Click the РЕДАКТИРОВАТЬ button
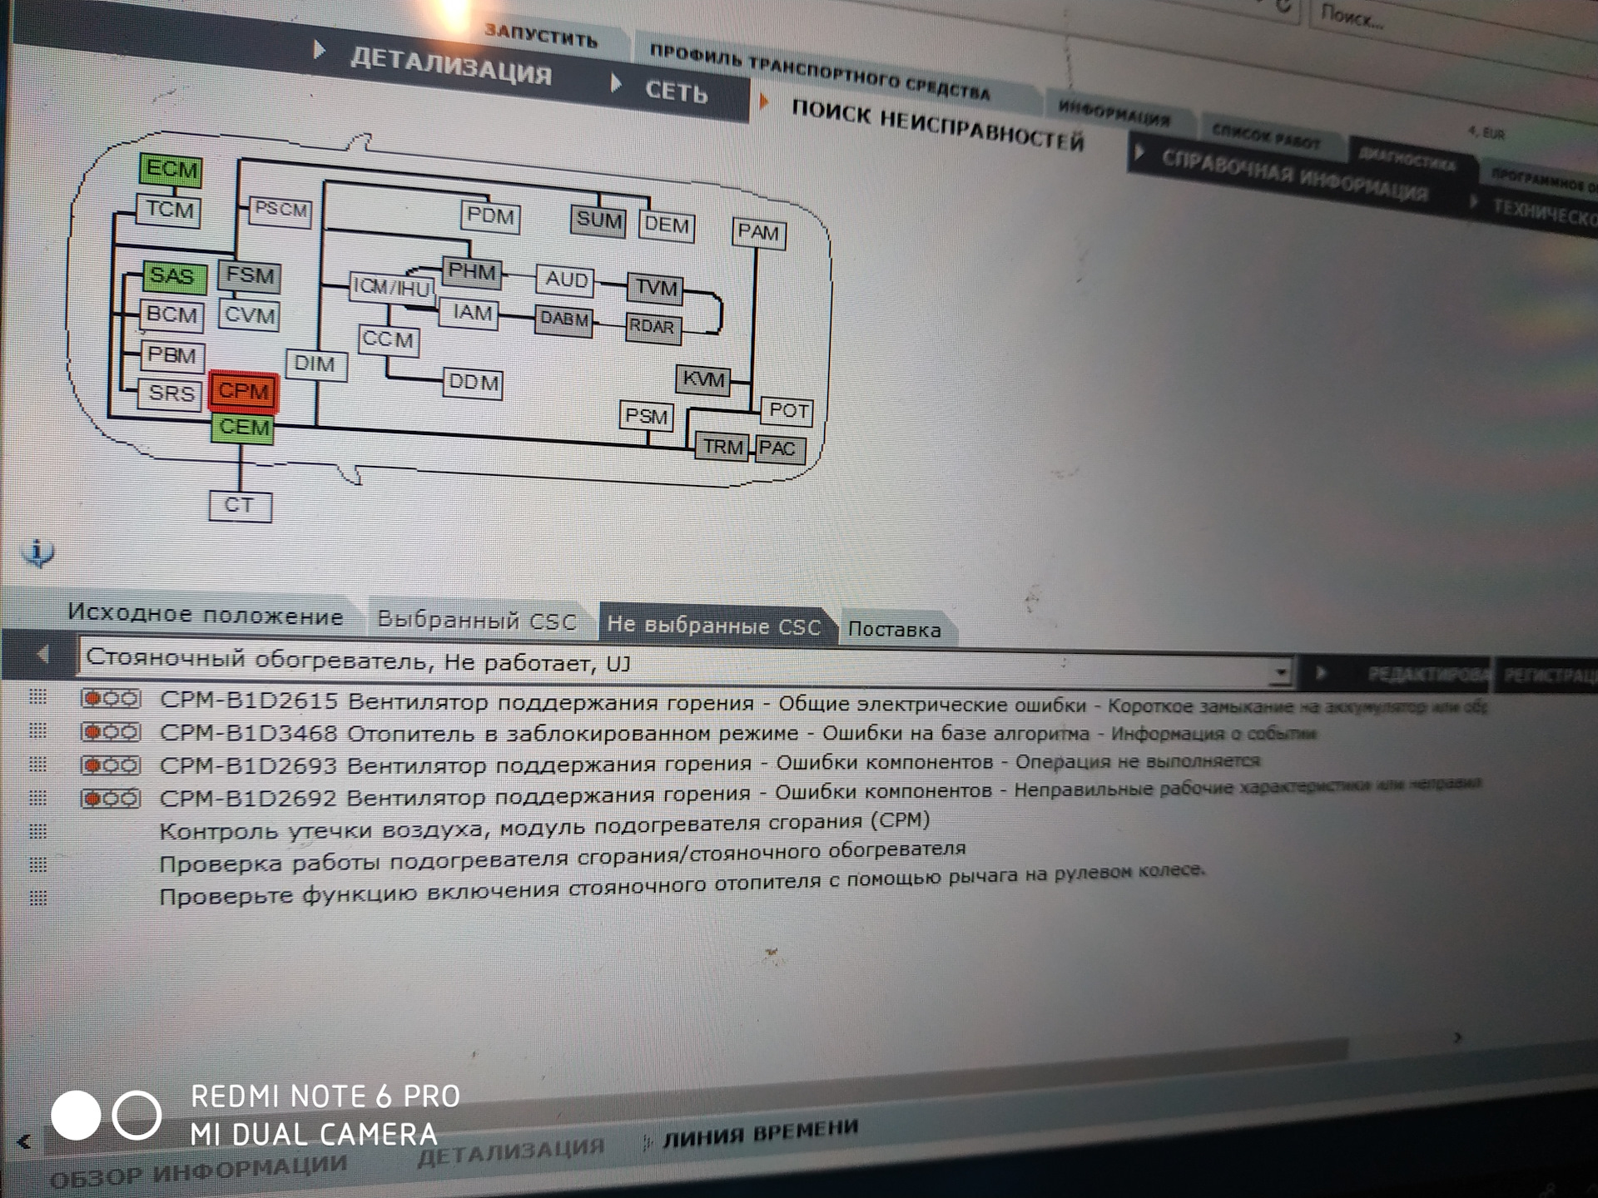This screenshot has height=1198, width=1598. coord(1425,675)
